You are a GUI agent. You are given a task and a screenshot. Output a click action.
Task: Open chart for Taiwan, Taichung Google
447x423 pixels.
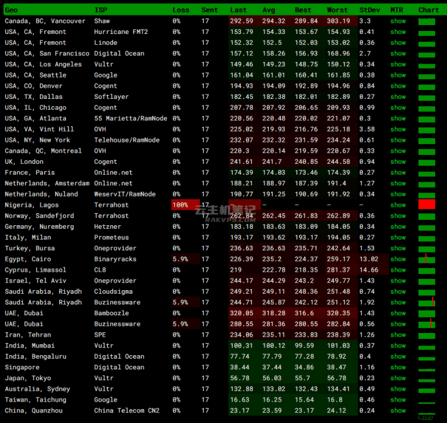pos(427,400)
